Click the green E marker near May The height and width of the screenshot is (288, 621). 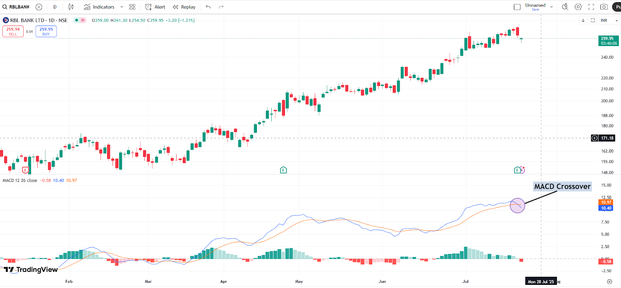tap(283, 170)
